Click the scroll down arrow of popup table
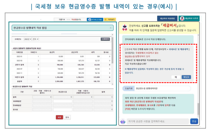This screenshot has height=133, width=210. [112, 84]
